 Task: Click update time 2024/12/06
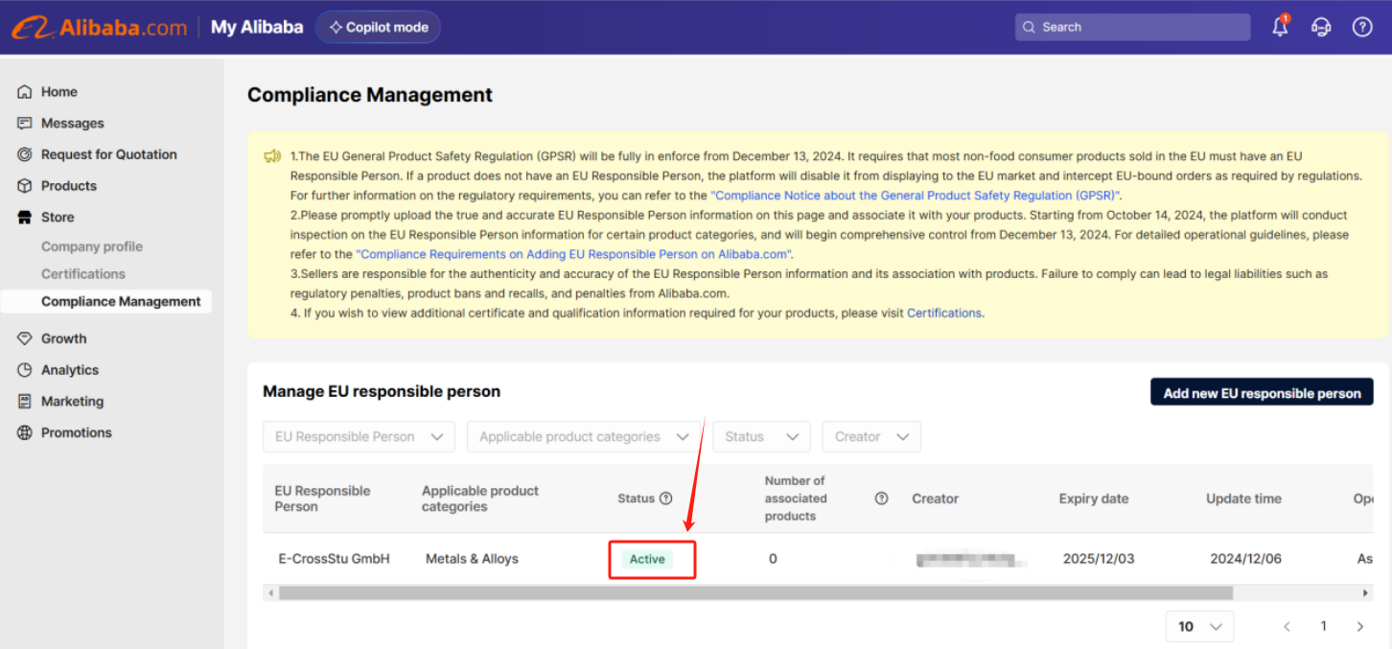pos(1245,559)
